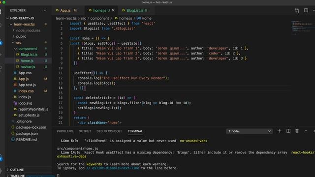Click the src breadcrumb segment
Viewport: 315px width, 177px height.
(83, 18)
